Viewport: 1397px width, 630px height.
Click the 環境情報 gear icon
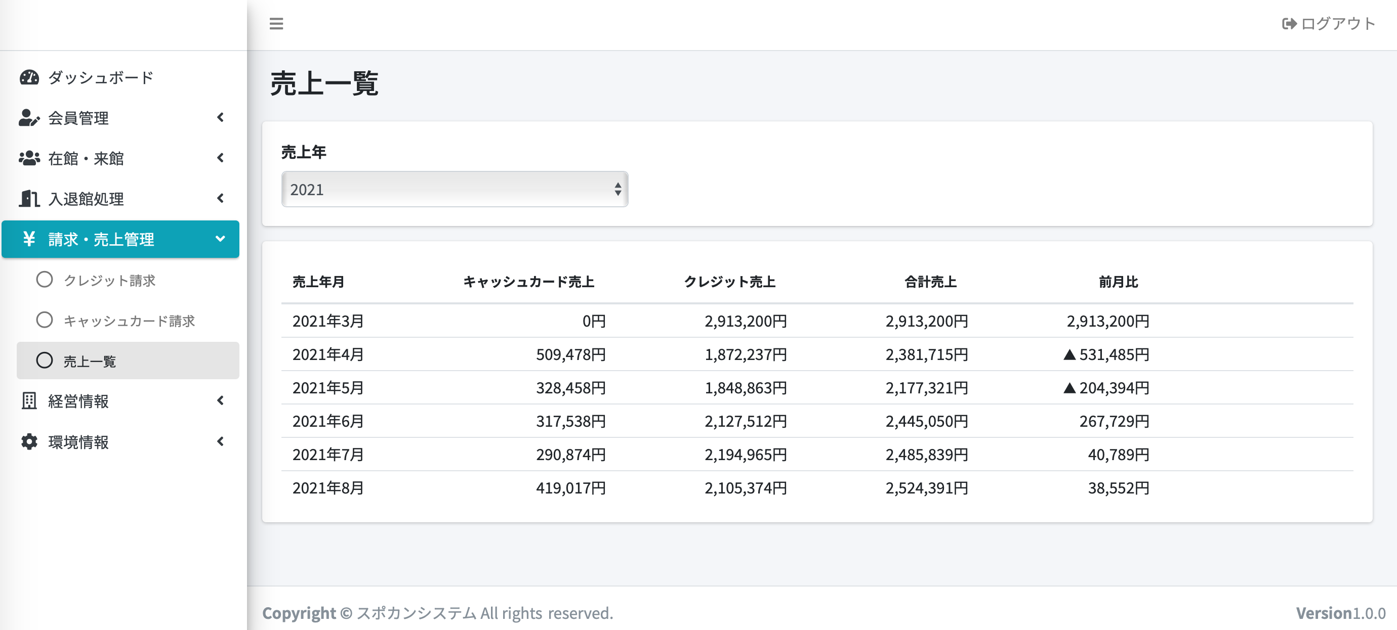29,441
